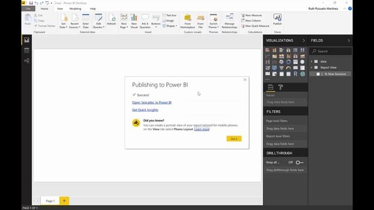Open the New Page dropdown

click(x=124, y=21)
